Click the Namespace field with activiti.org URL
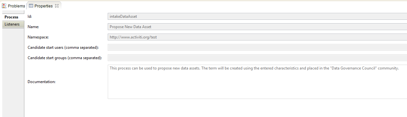The height and width of the screenshot is (117, 407). click(257, 37)
